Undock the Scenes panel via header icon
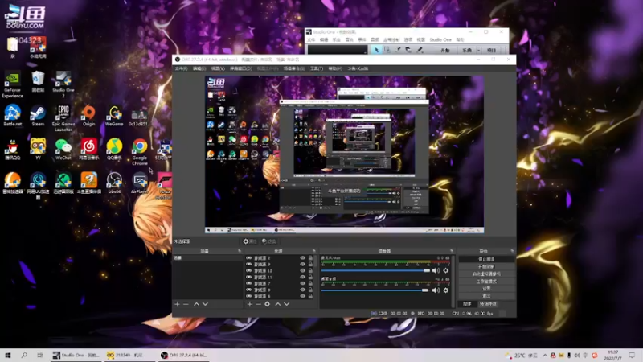The image size is (643, 362). (240, 251)
